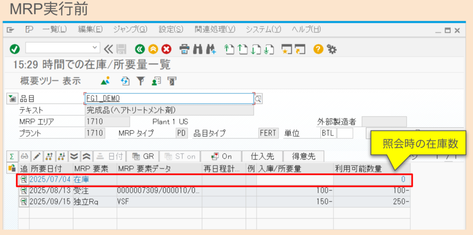
Task: Open the ヘルプ(H) menu
Action: tap(306, 29)
